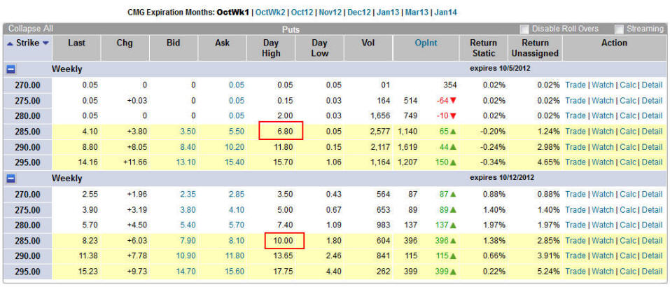Click the green up arrow beside 150
Viewport: 670px width, 287px height.
[453, 162]
